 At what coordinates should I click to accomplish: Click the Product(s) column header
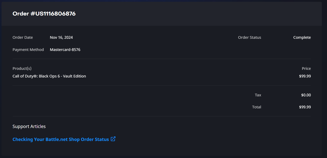tap(22, 69)
